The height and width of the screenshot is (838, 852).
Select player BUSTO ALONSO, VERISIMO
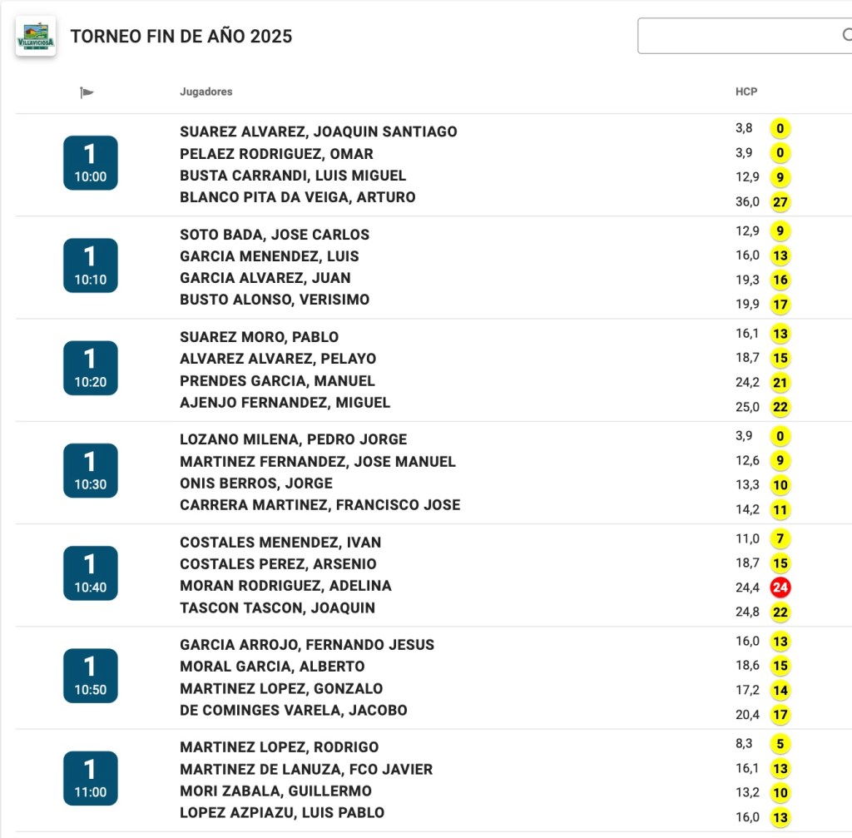(275, 300)
